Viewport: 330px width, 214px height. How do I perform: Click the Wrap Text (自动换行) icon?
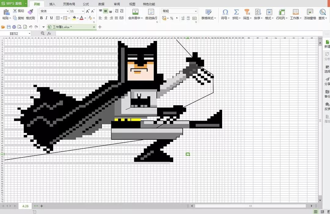pyautogui.click(x=151, y=12)
